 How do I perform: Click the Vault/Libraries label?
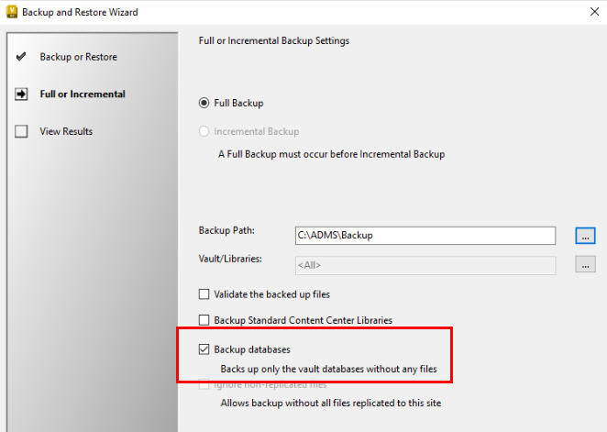click(230, 259)
